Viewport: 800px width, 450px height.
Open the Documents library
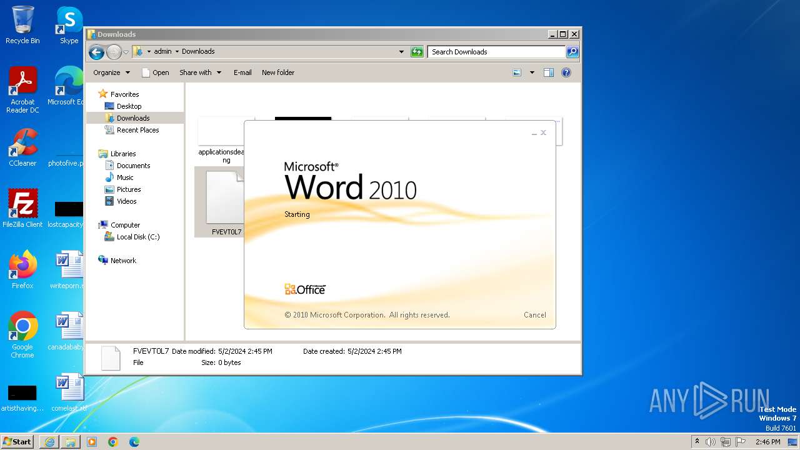pos(133,166)
